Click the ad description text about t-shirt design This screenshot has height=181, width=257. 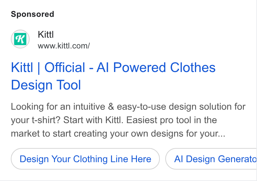128,120
